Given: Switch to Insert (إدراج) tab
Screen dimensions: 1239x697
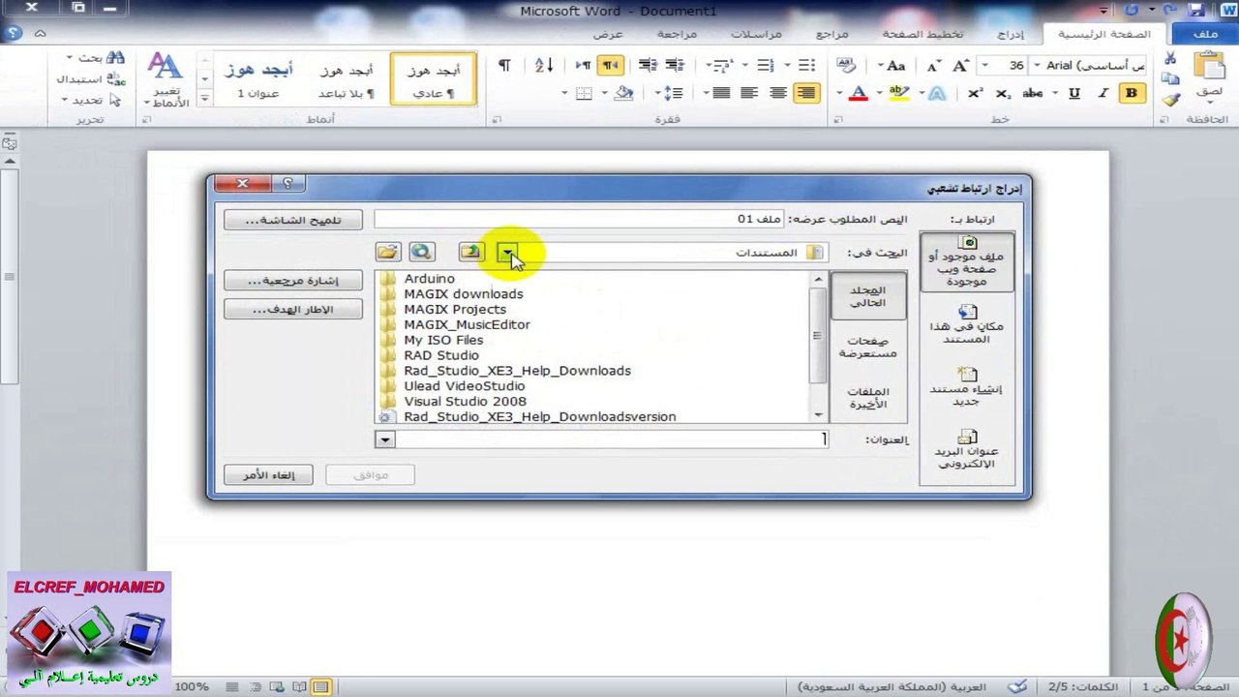Looking at the screenshot, I should pyautogui.click(x=1011, y=34).
